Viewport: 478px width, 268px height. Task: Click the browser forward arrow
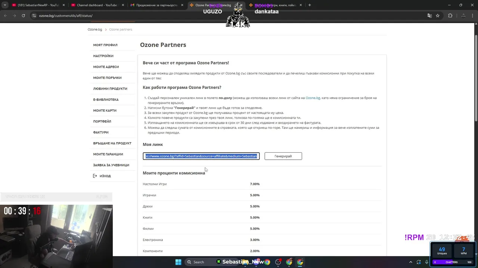(14, 16)
